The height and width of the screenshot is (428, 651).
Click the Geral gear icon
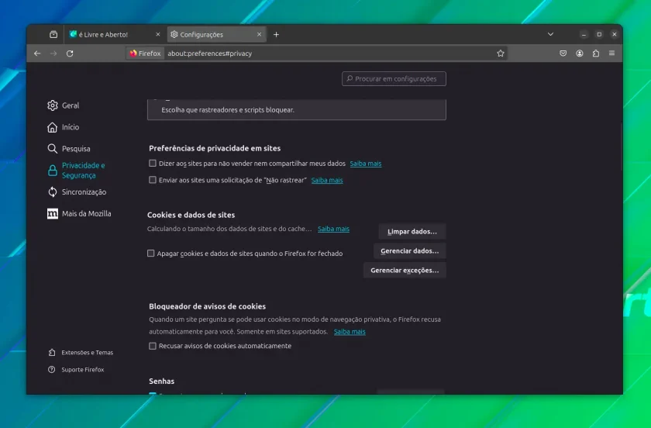coord(53,105)
